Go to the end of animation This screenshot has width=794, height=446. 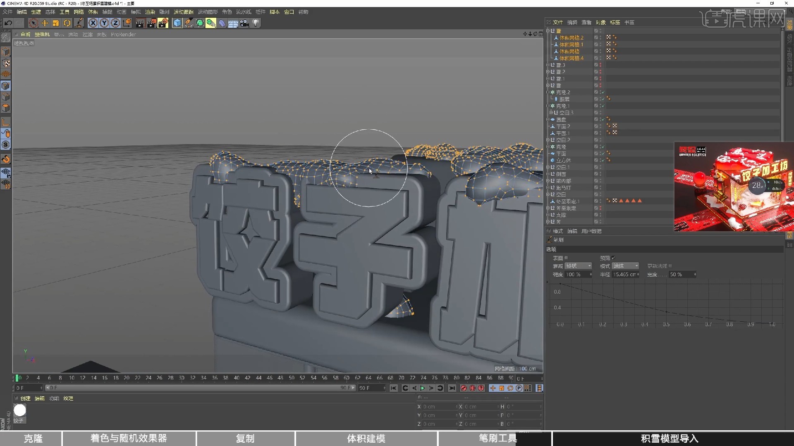pyautogui.click(x=452, y=388)
